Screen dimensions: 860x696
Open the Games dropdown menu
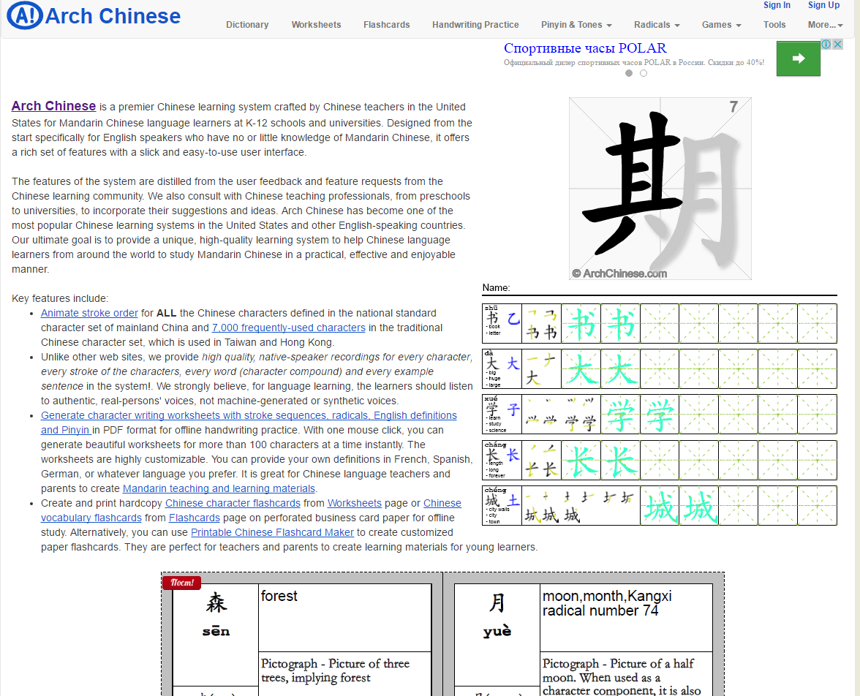721,25
